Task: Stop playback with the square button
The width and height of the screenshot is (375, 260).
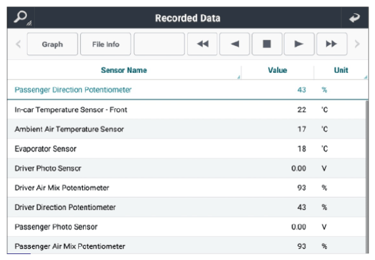Action: pos(267,44)
